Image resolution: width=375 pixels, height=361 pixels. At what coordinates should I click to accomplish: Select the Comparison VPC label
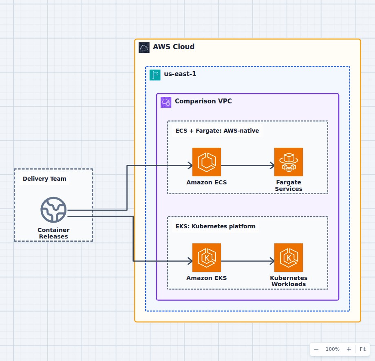point(203,101)
